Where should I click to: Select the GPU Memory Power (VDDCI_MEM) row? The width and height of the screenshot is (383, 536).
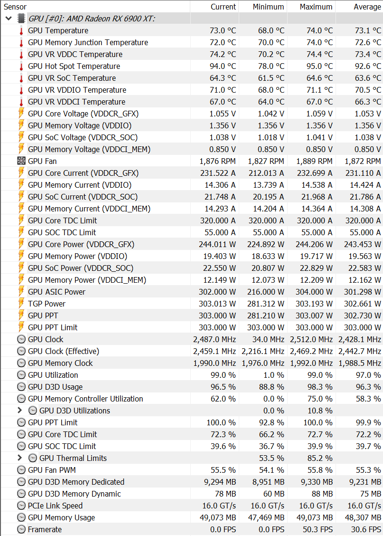point(192,280)
